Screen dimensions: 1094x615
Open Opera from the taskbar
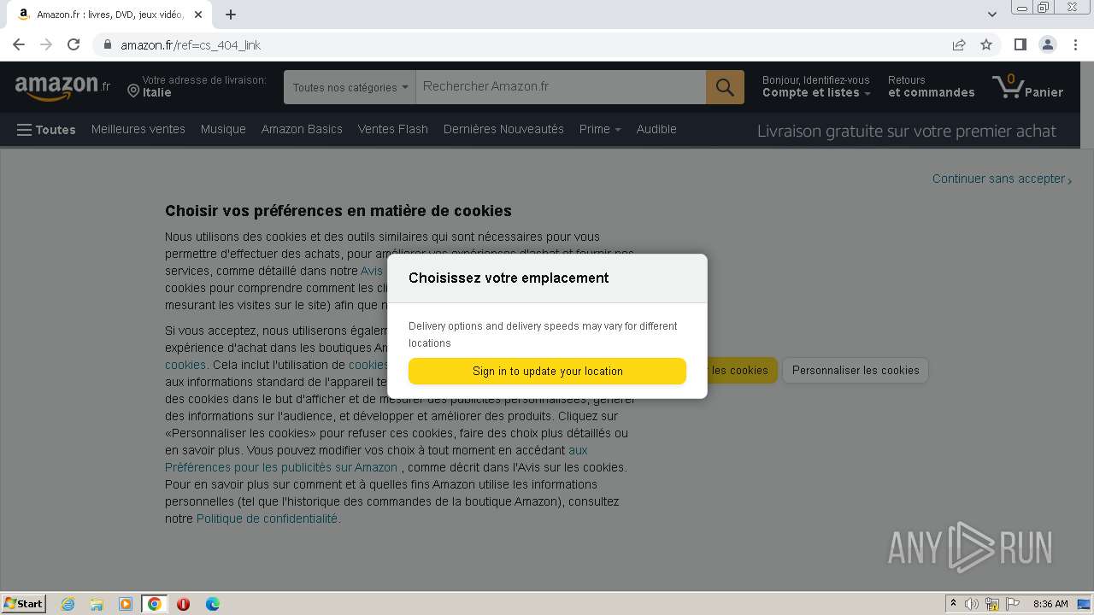(x=183, y=604)
